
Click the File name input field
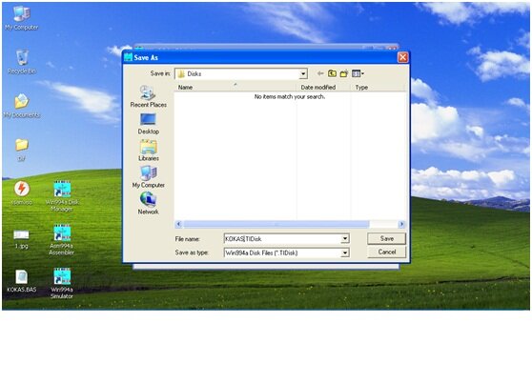[282, 239]
